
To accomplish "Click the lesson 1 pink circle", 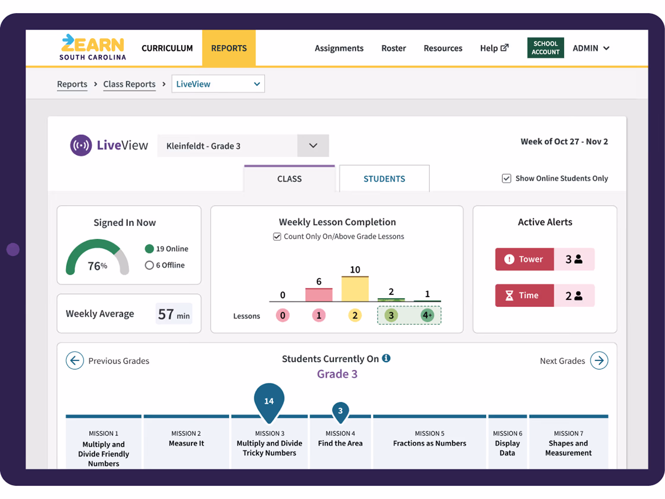I will click(x=319, y=315).
